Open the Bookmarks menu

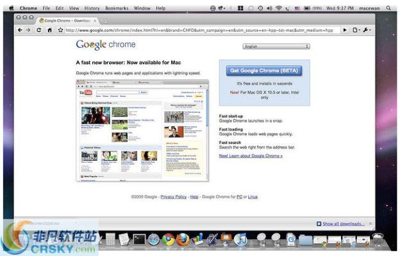click(x=117, y=8)
